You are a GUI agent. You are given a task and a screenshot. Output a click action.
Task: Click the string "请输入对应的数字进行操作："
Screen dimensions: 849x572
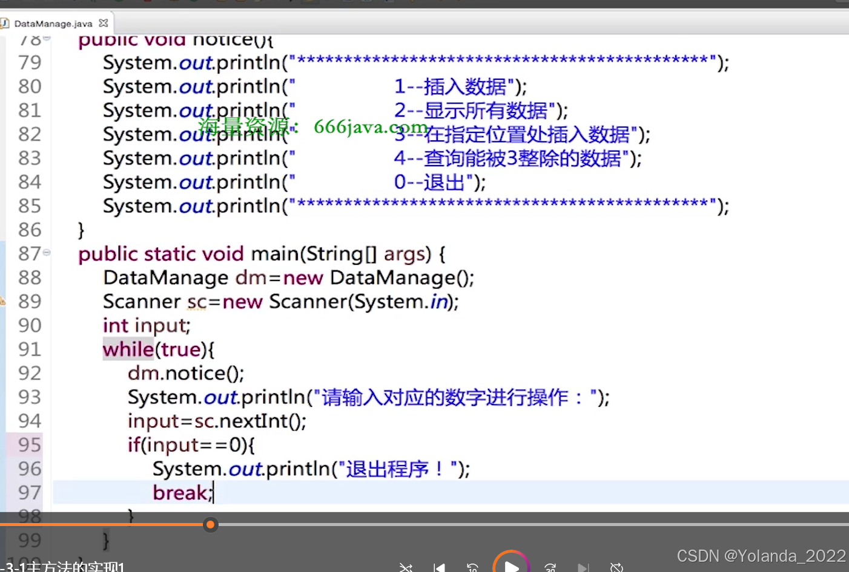[455, 397]
